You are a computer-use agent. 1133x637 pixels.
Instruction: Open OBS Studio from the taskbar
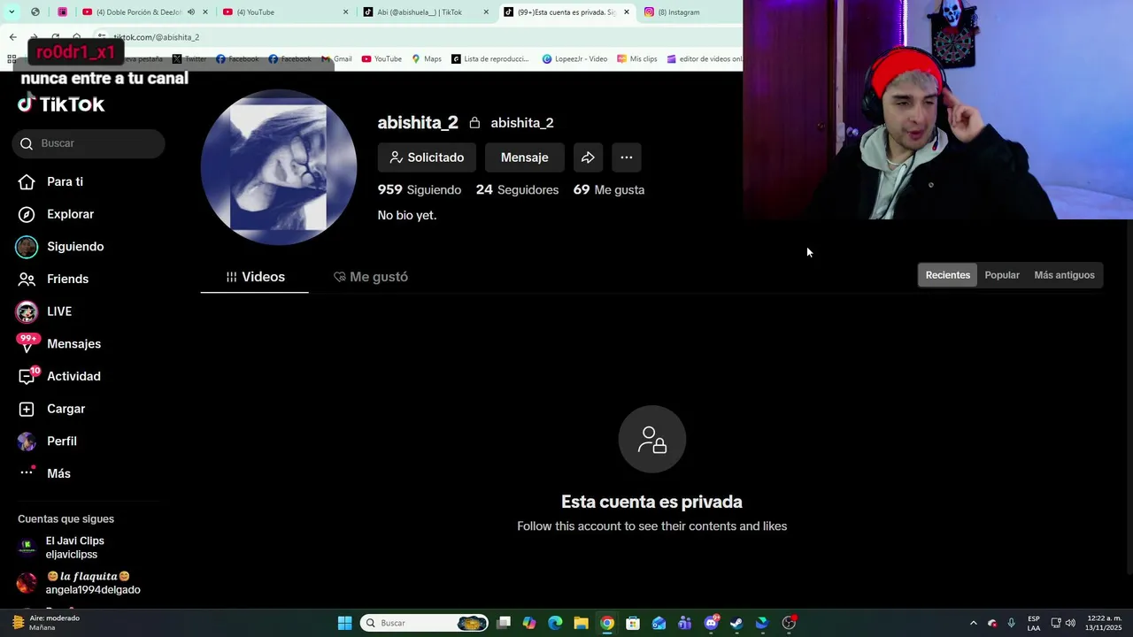pos(789,623)
